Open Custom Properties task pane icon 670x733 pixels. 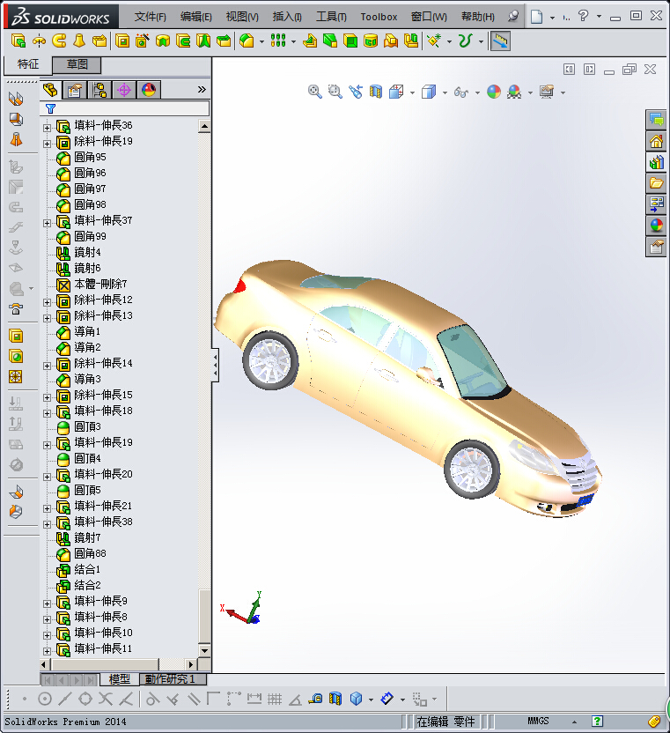(656, 246)
